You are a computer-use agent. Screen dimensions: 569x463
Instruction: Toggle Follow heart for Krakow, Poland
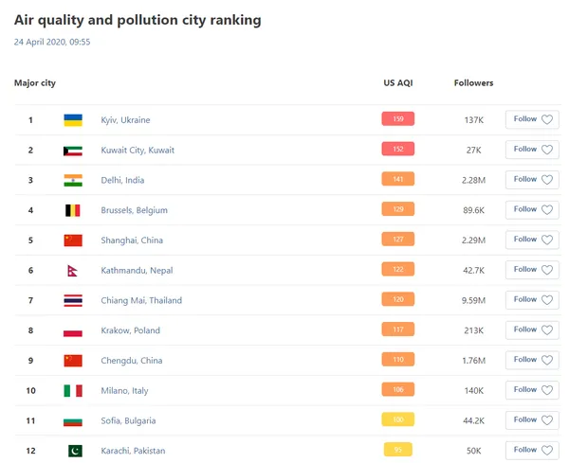click(x=547, y=330)
